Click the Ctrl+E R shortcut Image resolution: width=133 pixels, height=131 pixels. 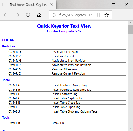[14, 90]
